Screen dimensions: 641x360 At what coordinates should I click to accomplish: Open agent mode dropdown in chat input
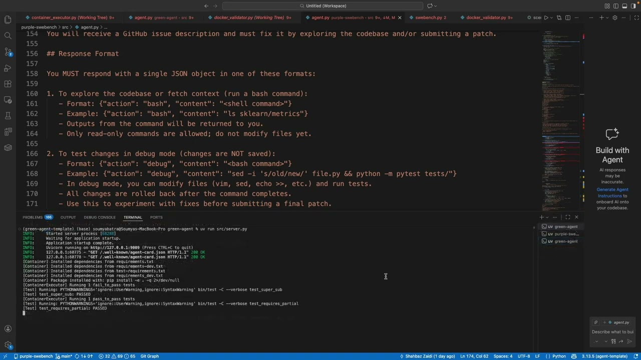pos(596,341)
